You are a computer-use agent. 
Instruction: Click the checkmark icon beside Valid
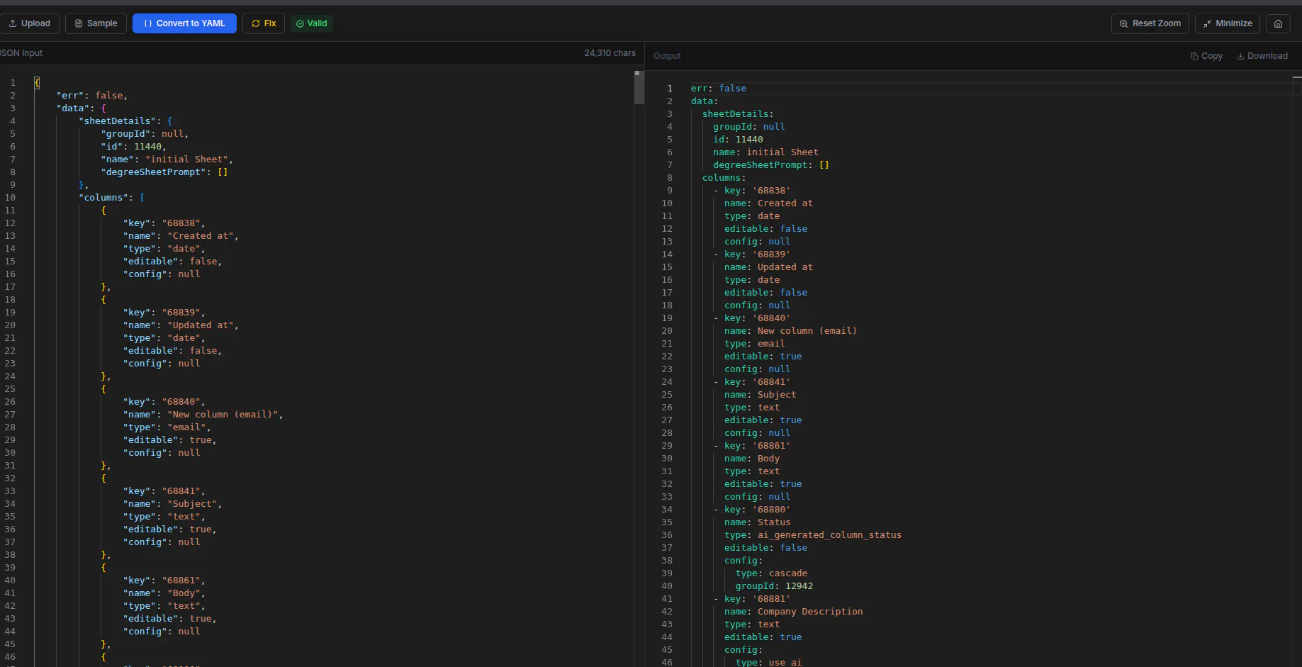click(x=300, y=23)
